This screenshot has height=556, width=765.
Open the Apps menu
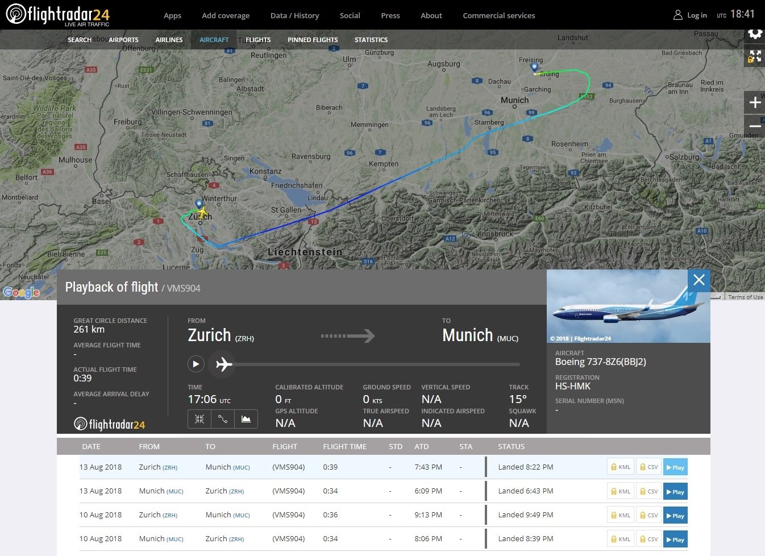pos(172,15)
